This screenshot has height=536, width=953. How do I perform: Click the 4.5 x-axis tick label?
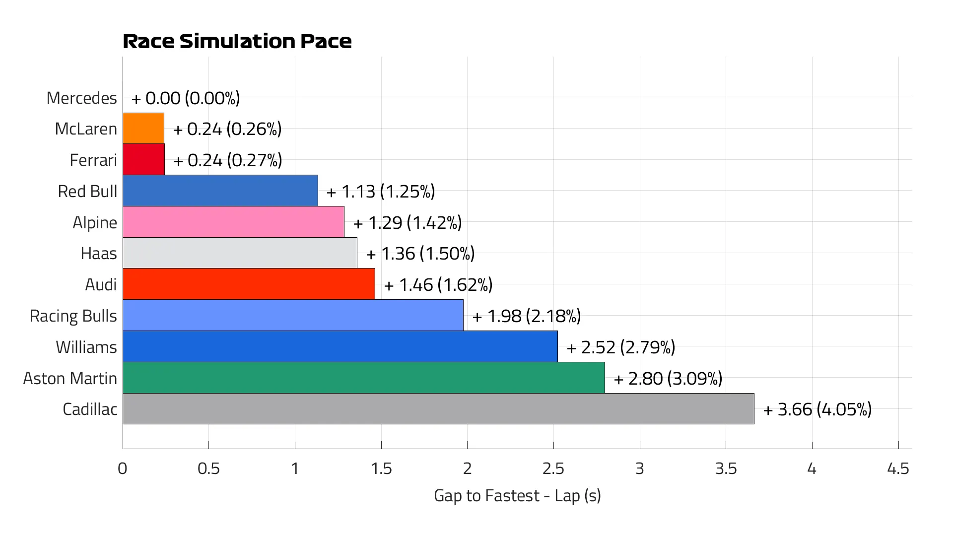(x=898, y=469)
